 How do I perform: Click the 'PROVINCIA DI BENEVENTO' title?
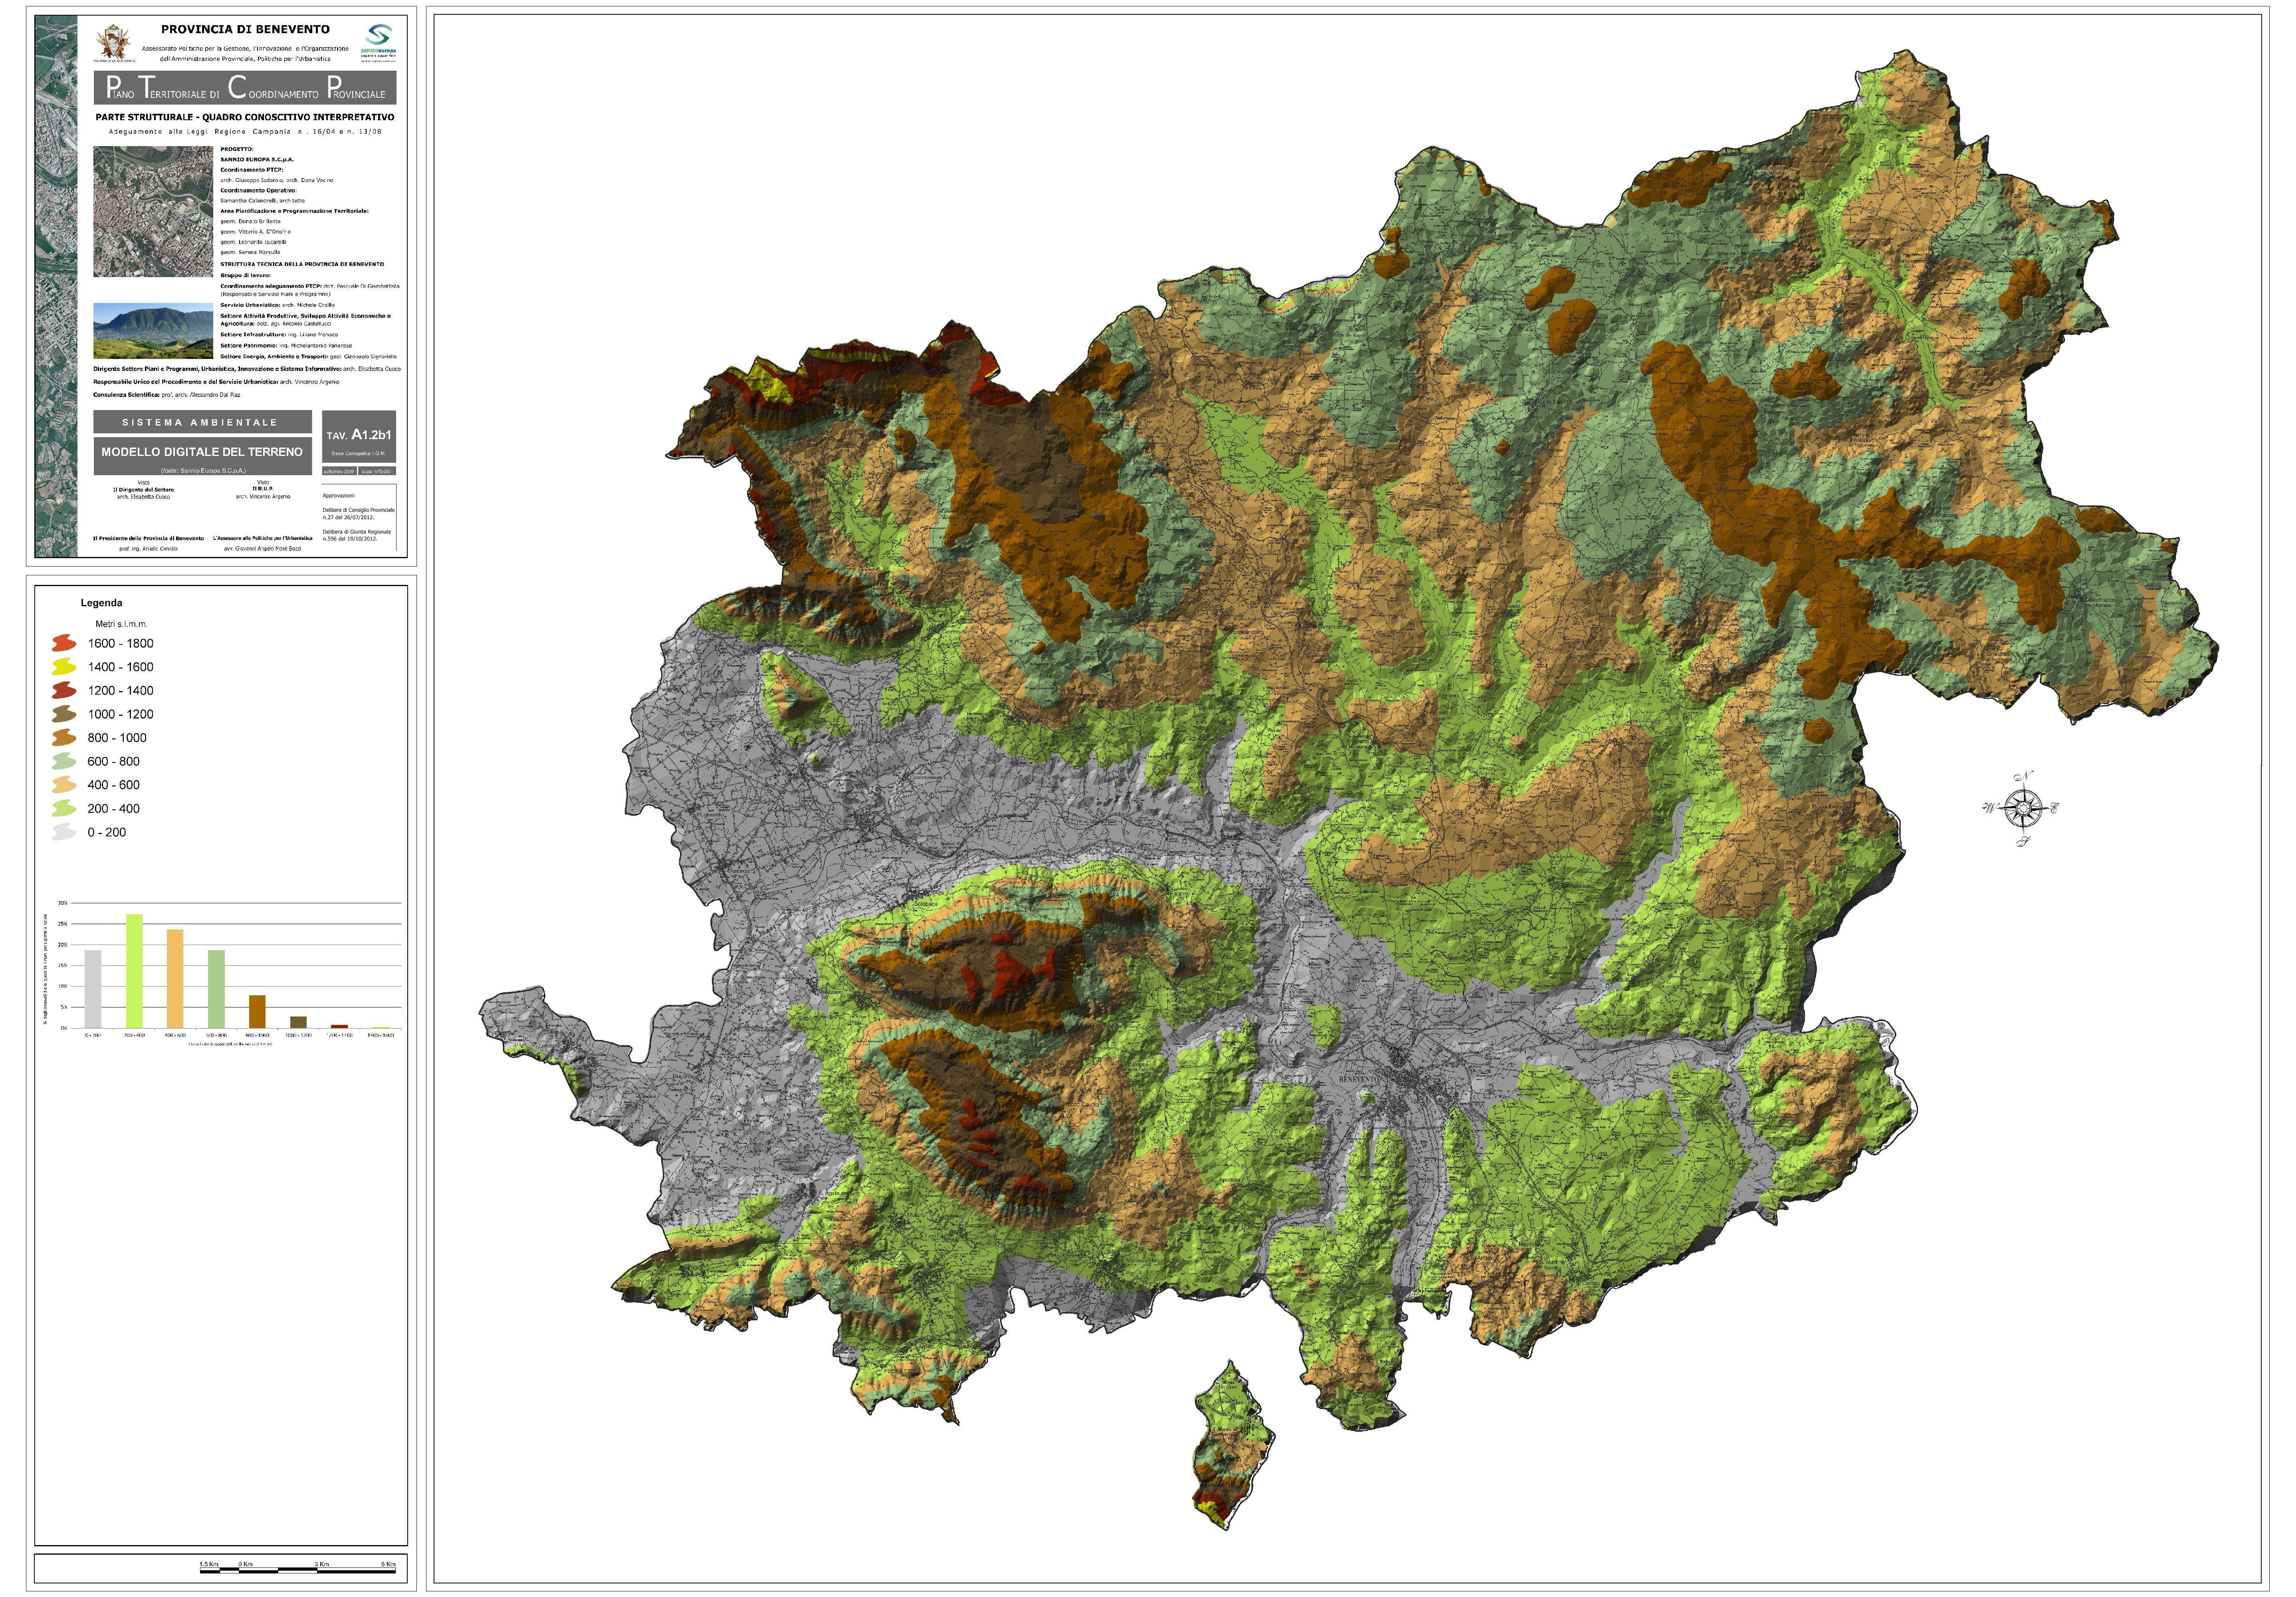245,29
